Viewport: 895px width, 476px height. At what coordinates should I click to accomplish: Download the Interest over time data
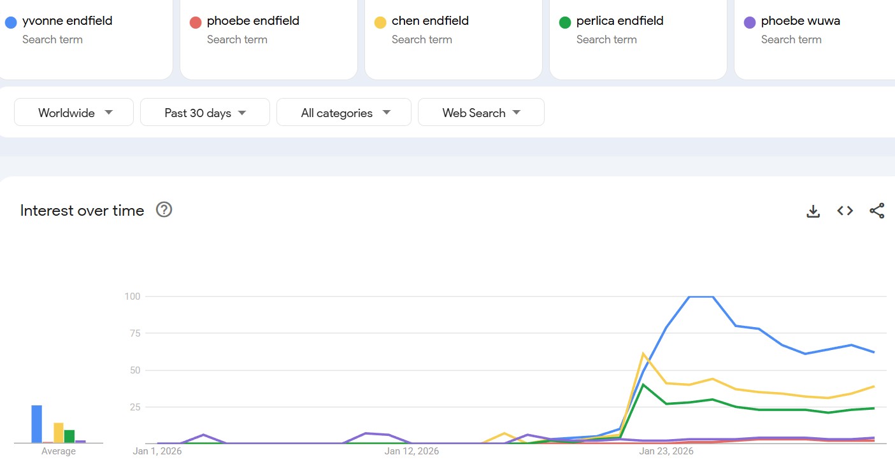[813, 211]
